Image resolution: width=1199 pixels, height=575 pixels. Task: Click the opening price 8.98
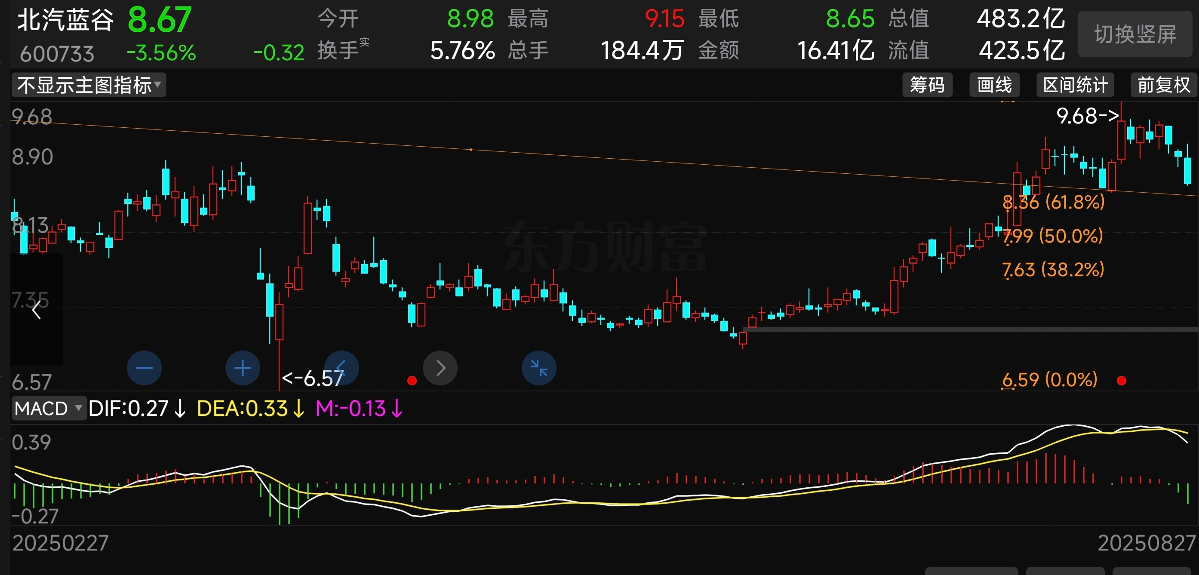pyautogui.click(x=470, y=19)
